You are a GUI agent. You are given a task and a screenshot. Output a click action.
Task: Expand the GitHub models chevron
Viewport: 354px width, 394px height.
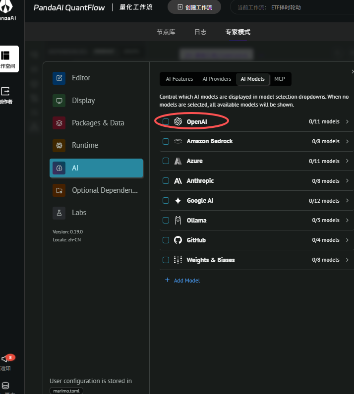347,240
